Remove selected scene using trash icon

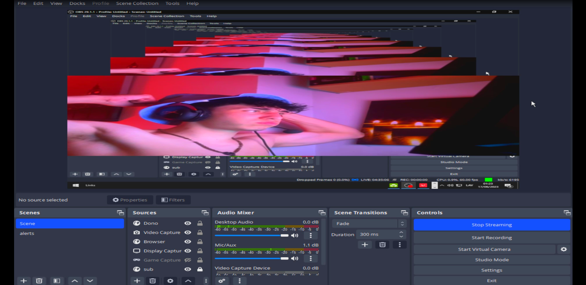[x=39, y=281]
